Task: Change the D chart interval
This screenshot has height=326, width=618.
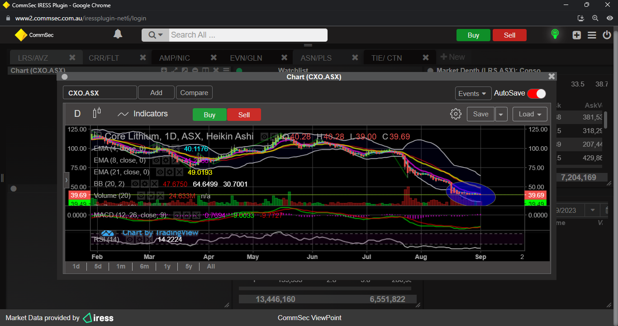Action: click(77, 114)
